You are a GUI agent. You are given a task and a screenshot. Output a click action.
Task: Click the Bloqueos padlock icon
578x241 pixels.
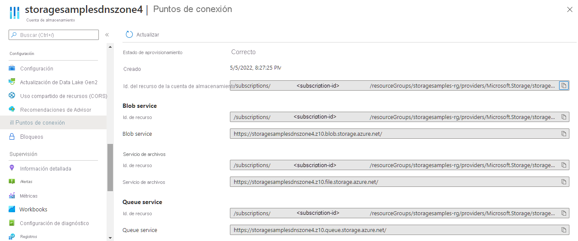pos(12,137)
